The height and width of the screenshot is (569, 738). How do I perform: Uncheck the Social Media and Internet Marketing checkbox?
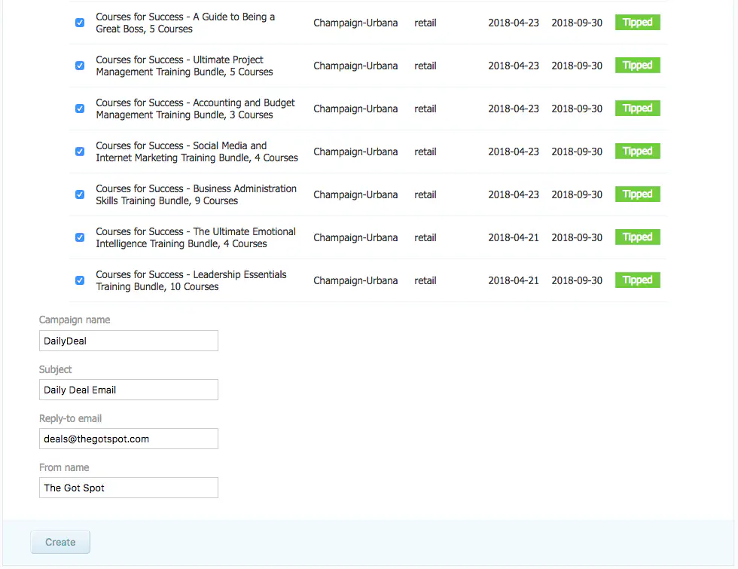click(x=79, y=151)
